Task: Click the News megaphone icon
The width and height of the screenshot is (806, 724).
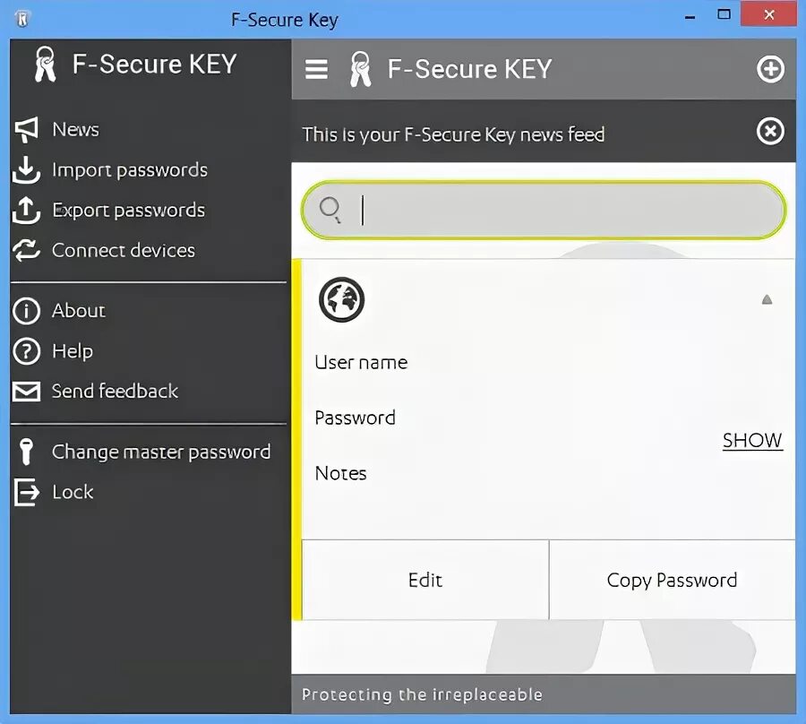Action: (27, 130)
